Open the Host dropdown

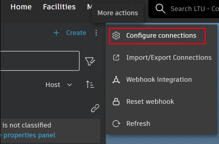(59, 85)
